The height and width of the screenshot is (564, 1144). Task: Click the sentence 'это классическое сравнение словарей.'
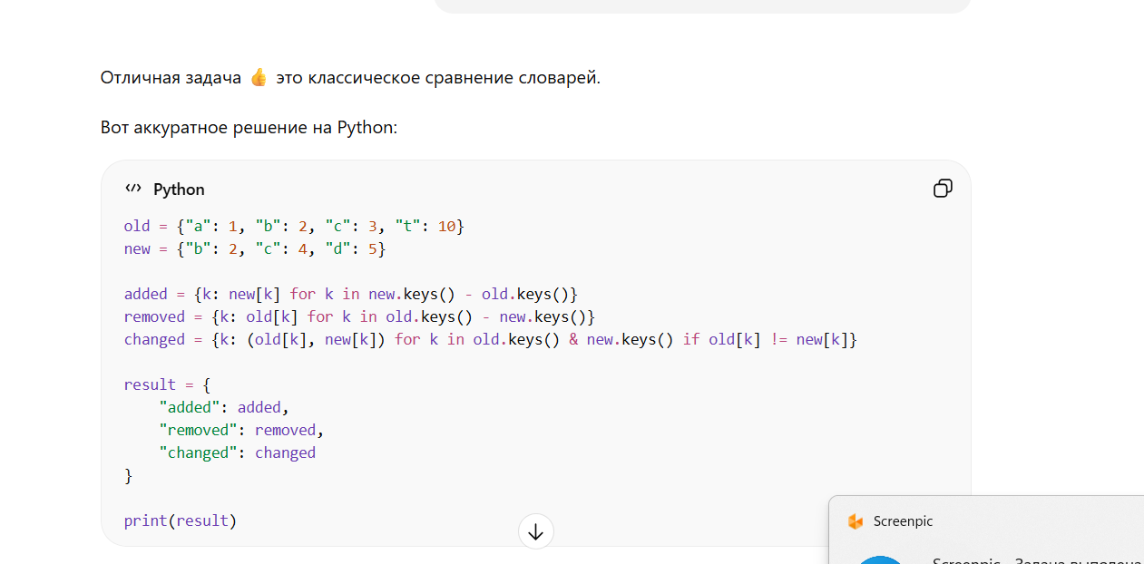coord(438,78)
